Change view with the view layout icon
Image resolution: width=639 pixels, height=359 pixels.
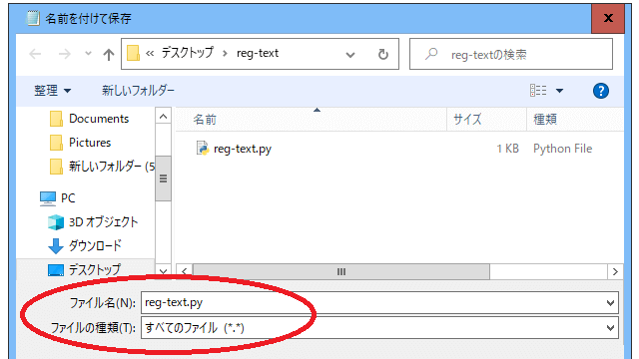coord(538,91)
